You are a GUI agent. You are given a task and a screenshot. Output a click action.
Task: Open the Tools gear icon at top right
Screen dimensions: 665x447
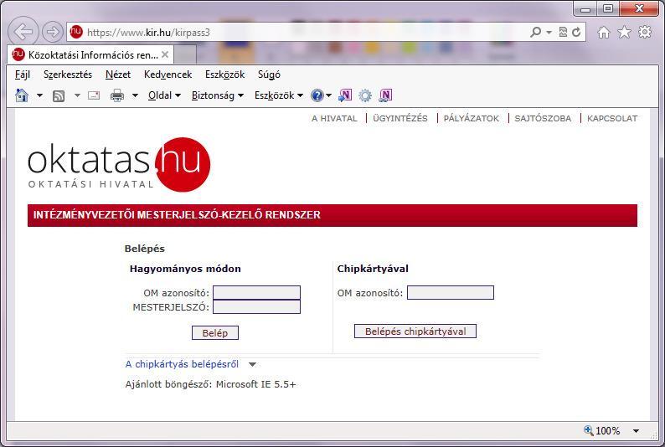(x=645, y=32)
